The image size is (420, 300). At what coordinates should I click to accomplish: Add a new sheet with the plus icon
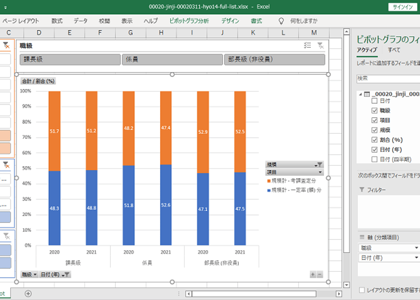click(28, 294)
